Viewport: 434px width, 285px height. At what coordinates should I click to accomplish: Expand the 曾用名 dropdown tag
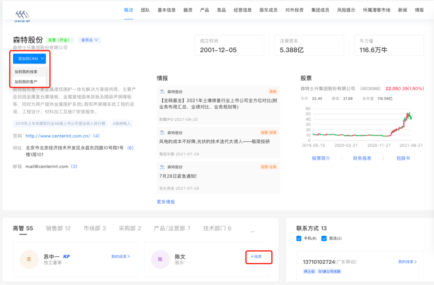[x=89, y=40]
